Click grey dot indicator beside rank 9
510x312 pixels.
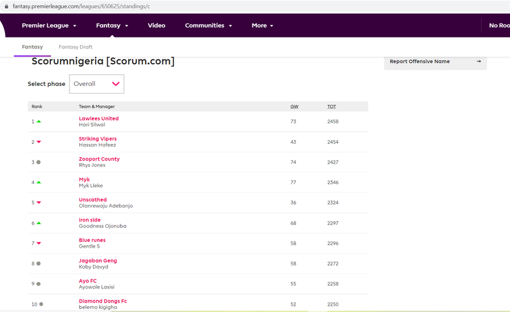tap(38, 284)
